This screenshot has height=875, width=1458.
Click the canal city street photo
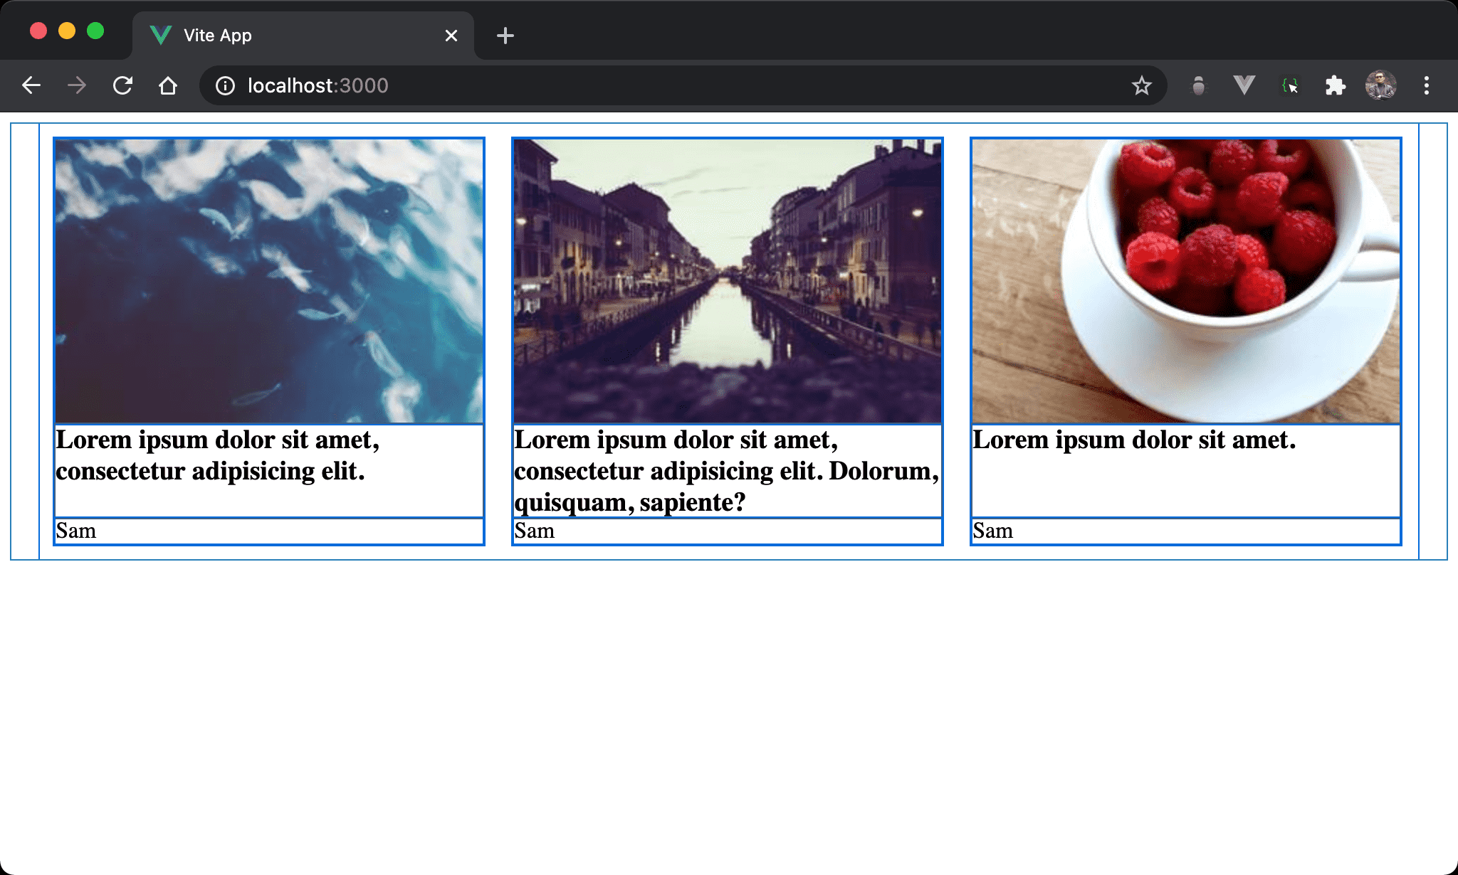coord(728,281)
